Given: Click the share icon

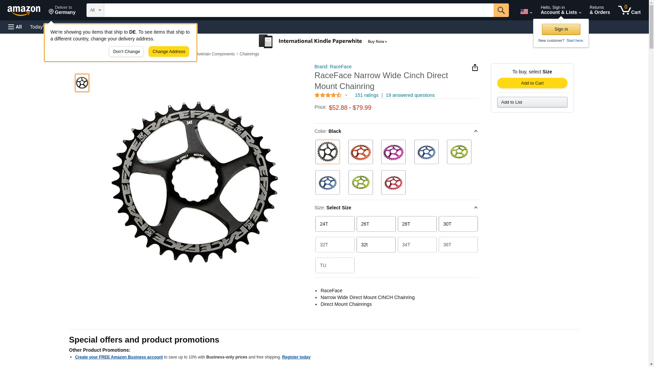Looking at the screenshot, I should [x=475, y=68].
